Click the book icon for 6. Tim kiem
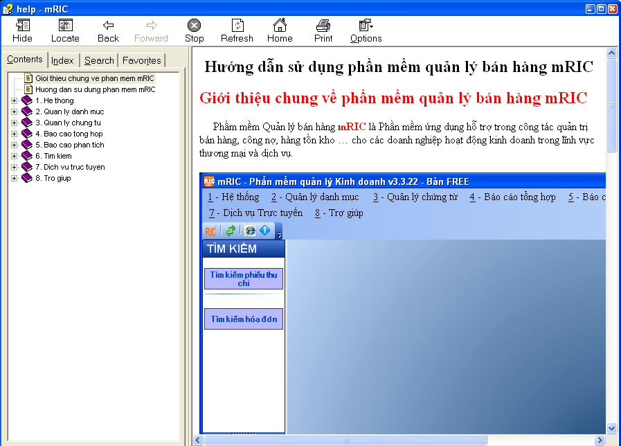Image resolution: width=621 pixels, height=446 pixels. (27, 156)
